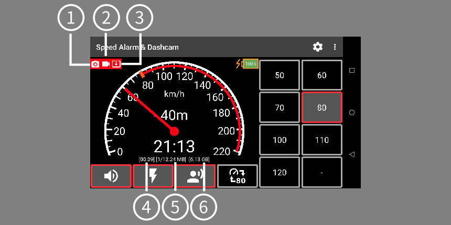Select the highlighted 80 speed limit
The width and height of the screenshot is (451, 225).
click(x=322, y=108)
